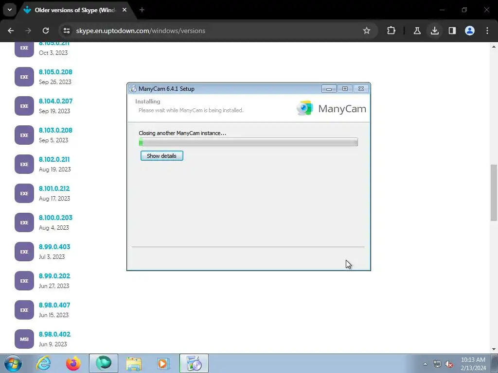The height and width of the screenshot is (373, 498).
Task: Open Skype version 8.102.0.211 link
Action: tap(54, 159)
